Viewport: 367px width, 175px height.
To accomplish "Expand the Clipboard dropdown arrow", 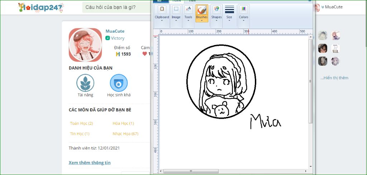I will 162,20.
